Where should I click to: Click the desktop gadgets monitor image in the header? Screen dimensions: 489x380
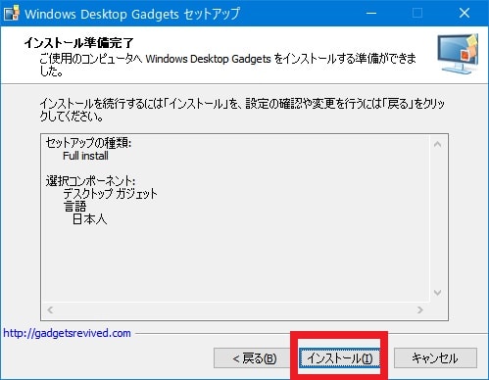click(458, 54)
